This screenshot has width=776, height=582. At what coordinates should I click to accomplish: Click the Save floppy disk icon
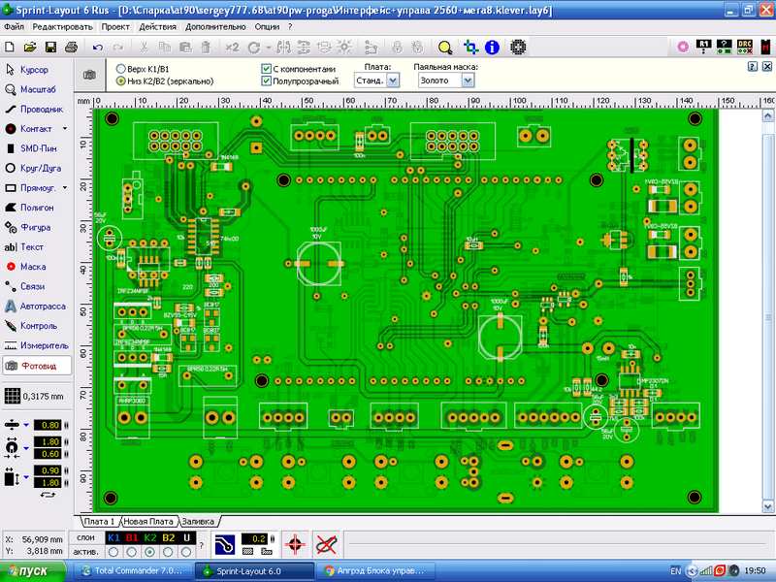click(x=51, y=47)
